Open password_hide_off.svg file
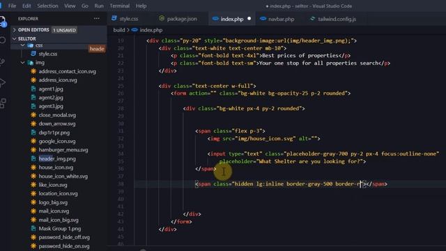This screenshot has height=251, width=446. (x=64, y=237)
